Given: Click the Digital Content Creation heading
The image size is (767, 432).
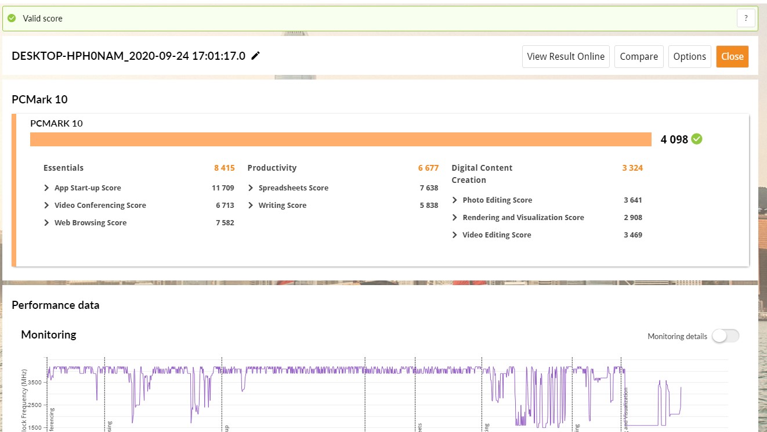Looking at the screenshot, I should 482,174.
